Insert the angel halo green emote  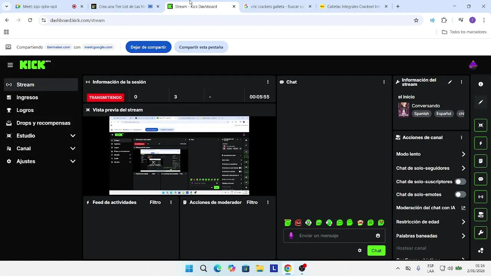point(288,222)
